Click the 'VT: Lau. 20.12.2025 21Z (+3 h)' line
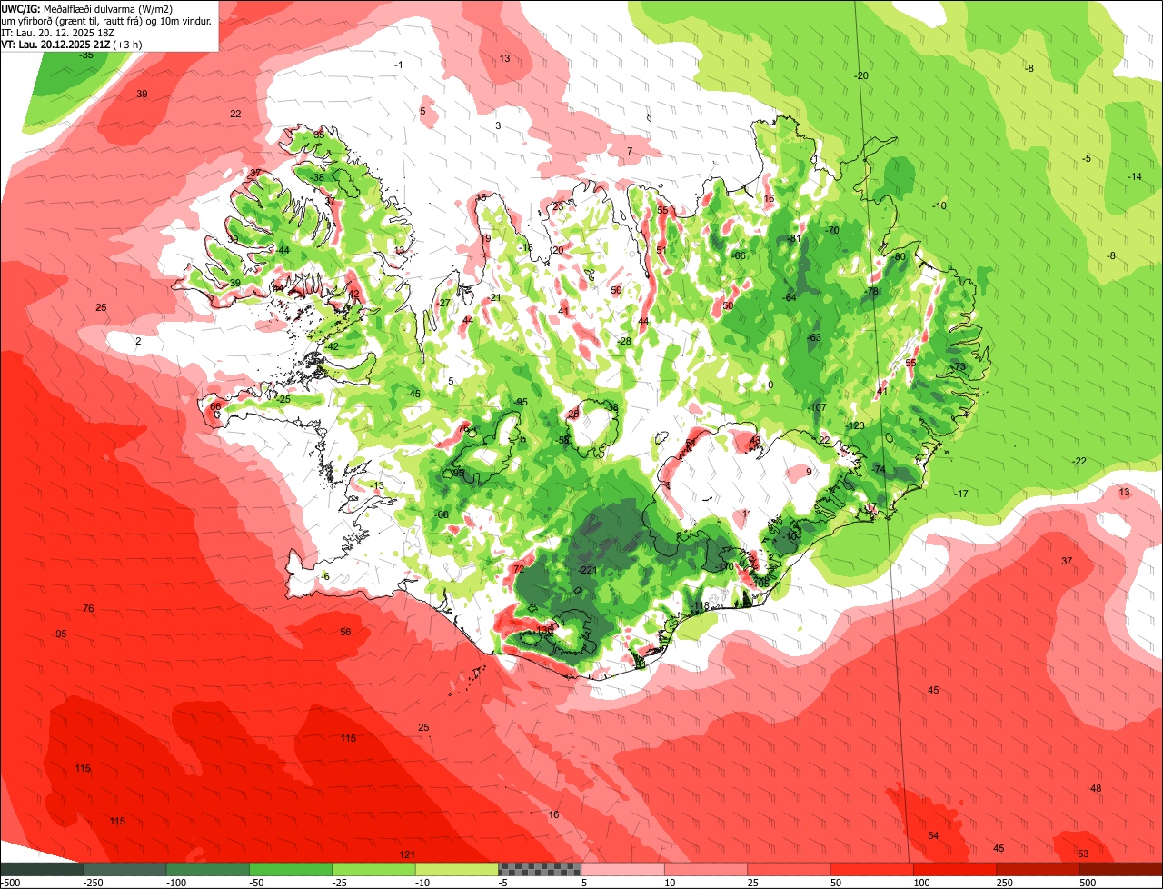The image size is (1163, 889). (71, 44)
